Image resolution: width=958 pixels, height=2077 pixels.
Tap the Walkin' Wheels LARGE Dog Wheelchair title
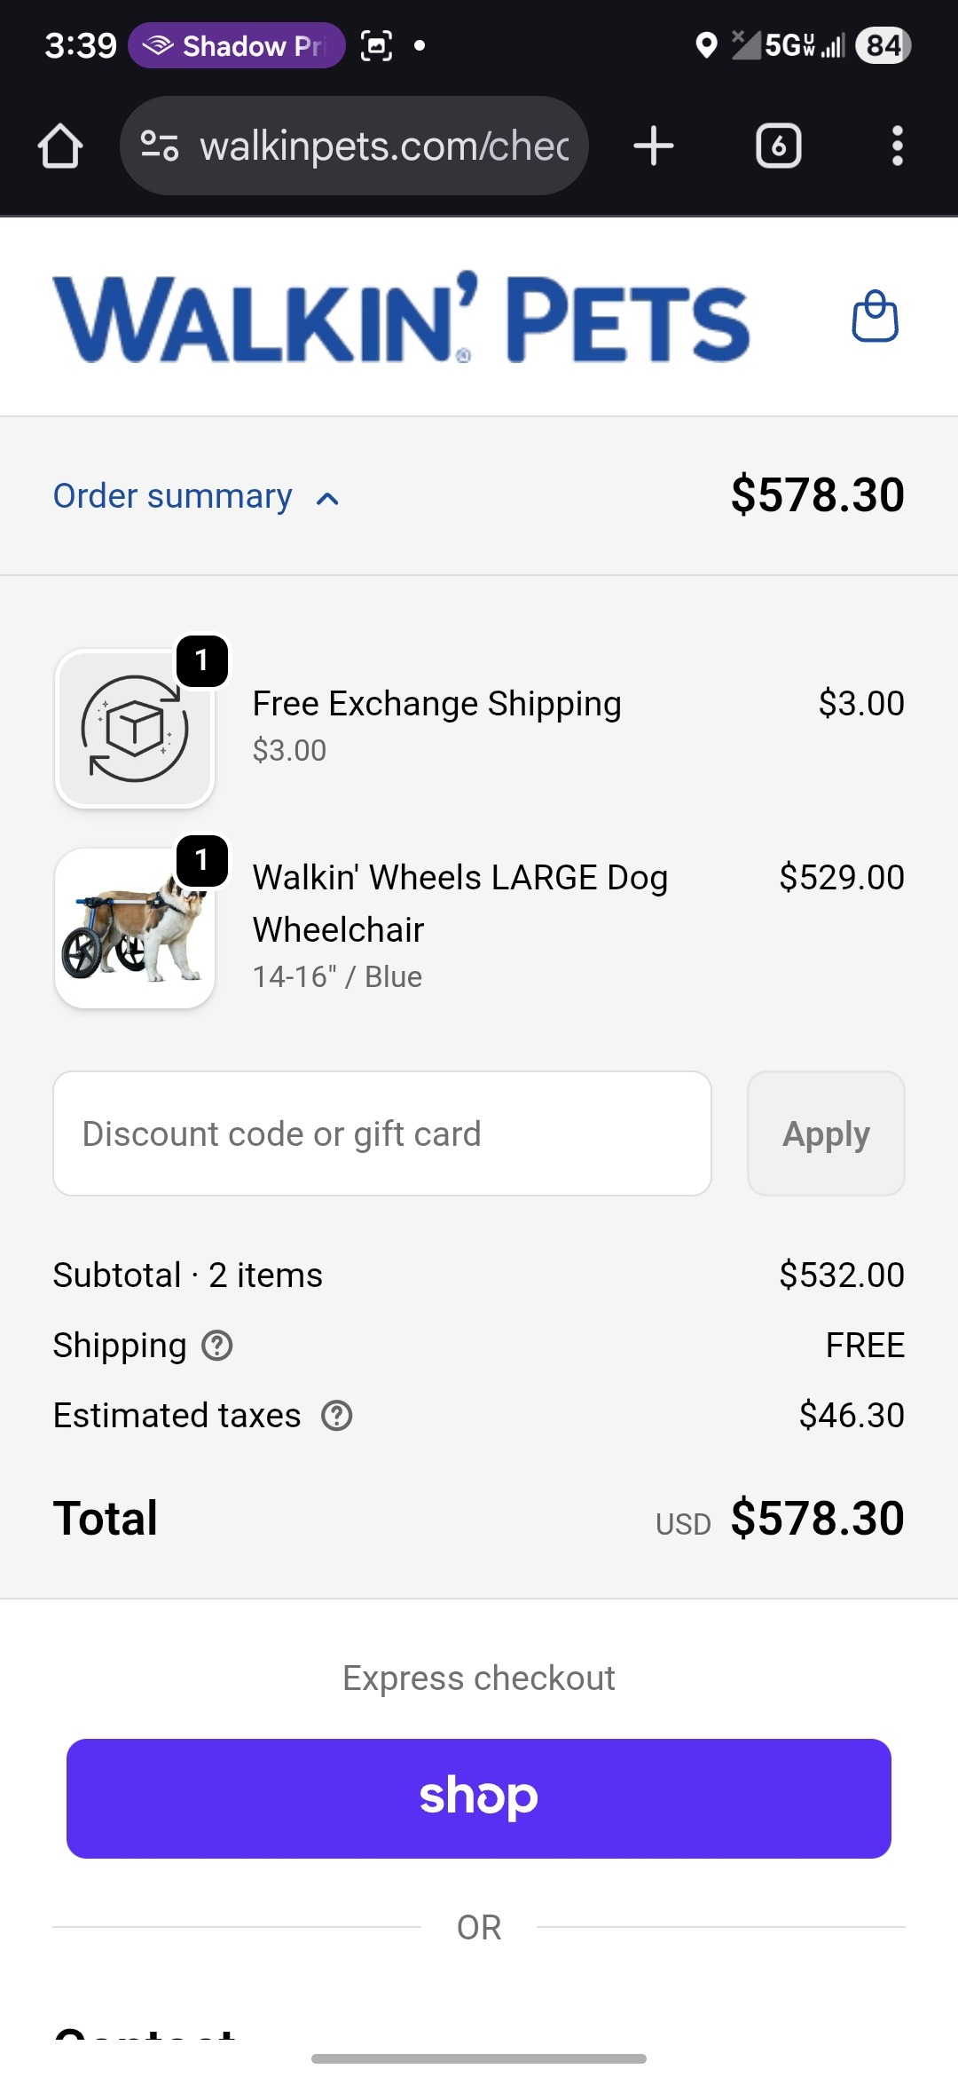(x=459, y=903)
